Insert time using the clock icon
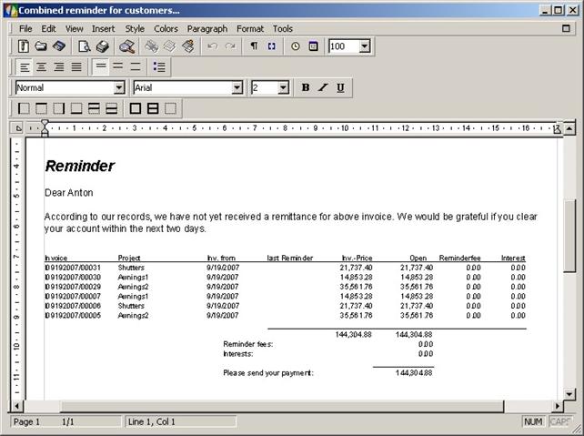Screen dimensions: 584x436 296,46
